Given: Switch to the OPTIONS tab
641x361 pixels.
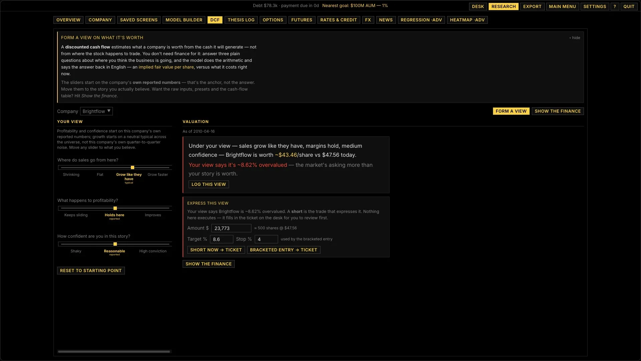Looking at the screenshot, I should pyautogui.click(x=273, y=20).
